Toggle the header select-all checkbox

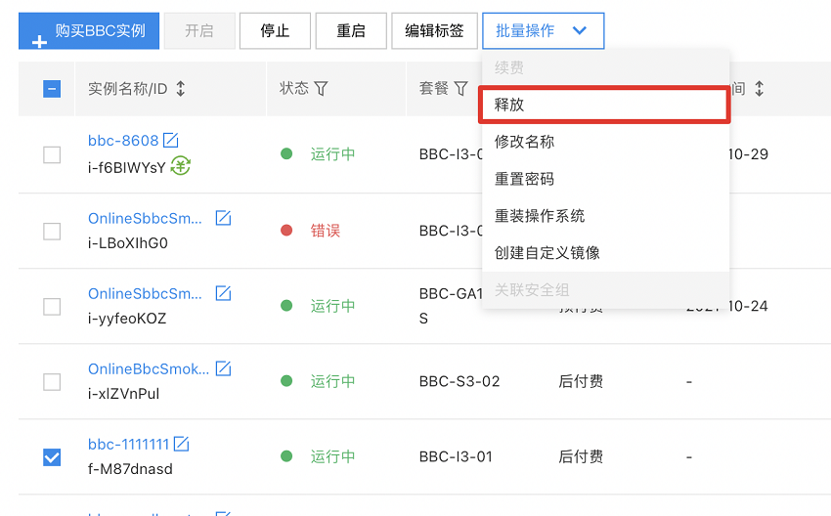[x=52, y=89]
